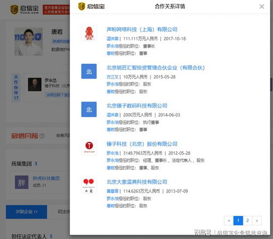Click the 所属集团 3 heading
The height and width of the screenshot is (239, 273).
coord(24,164)
